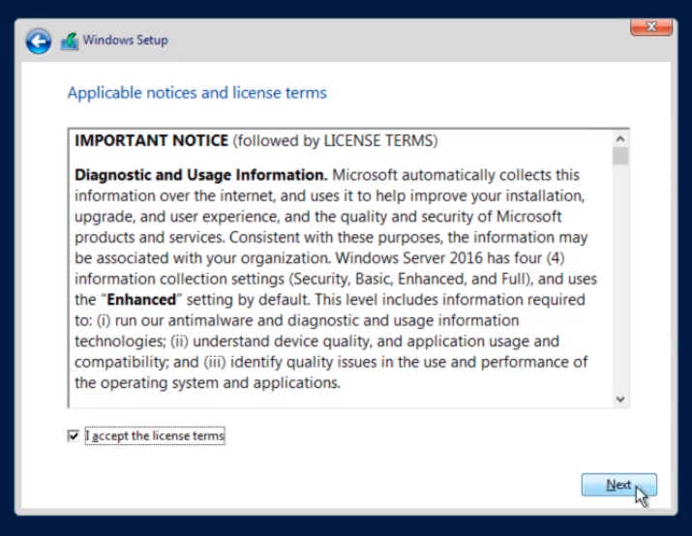
Task: Click "Windows Server 2016 has four (4)" text
Action: point(450,258)
